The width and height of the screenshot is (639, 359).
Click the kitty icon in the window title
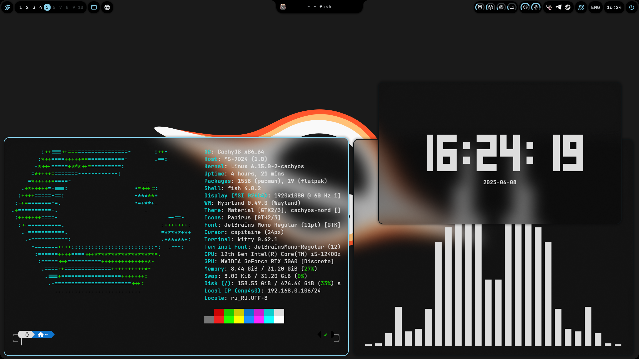pos(283,7)
